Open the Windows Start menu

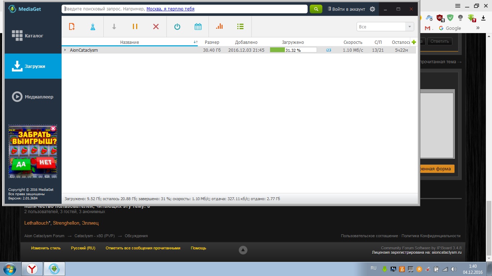9,269
